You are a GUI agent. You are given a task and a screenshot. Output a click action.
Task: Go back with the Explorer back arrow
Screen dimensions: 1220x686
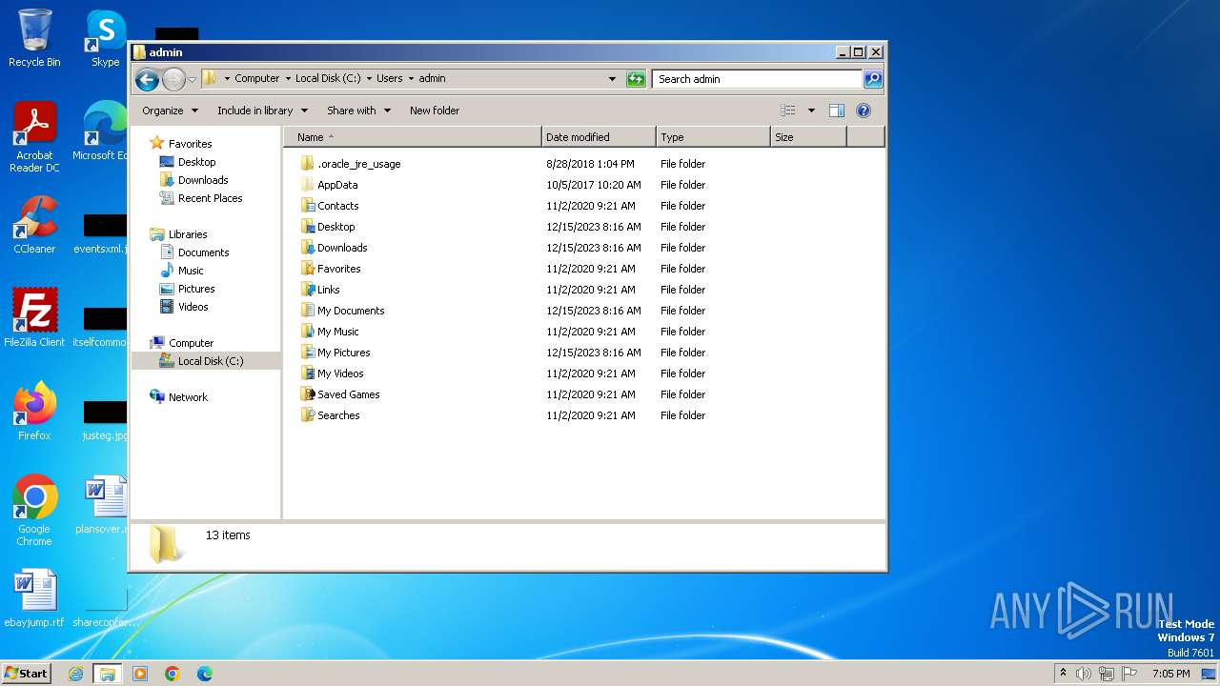147,79
